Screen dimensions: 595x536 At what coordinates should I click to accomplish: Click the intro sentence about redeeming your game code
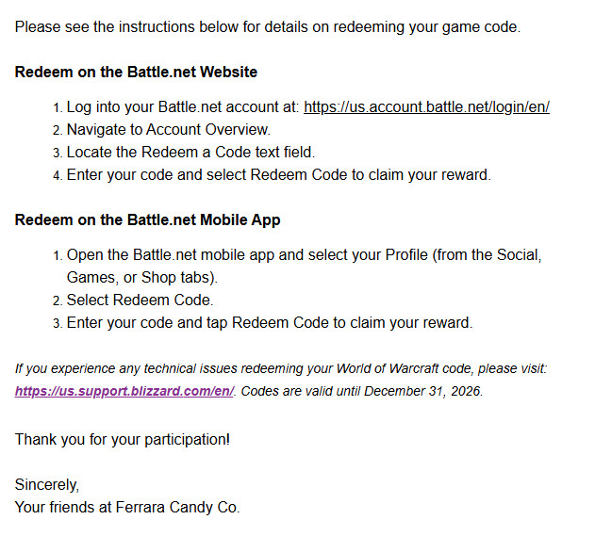267,27
